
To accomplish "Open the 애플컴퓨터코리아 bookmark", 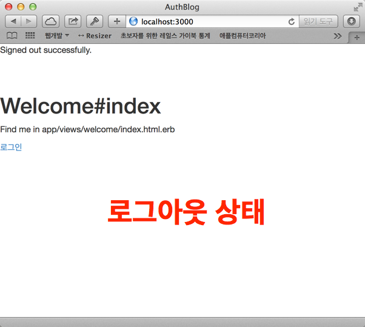I will tap(243, 36).
